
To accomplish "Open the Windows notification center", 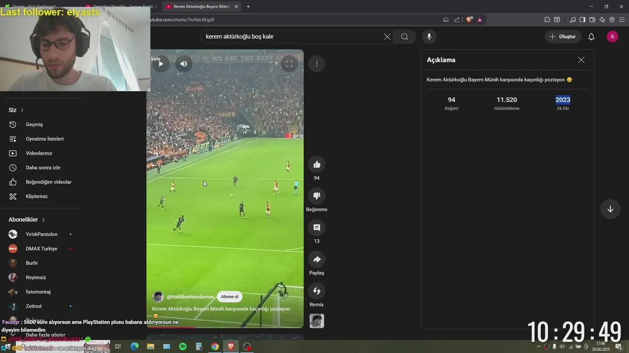I will tap(618, 347).
